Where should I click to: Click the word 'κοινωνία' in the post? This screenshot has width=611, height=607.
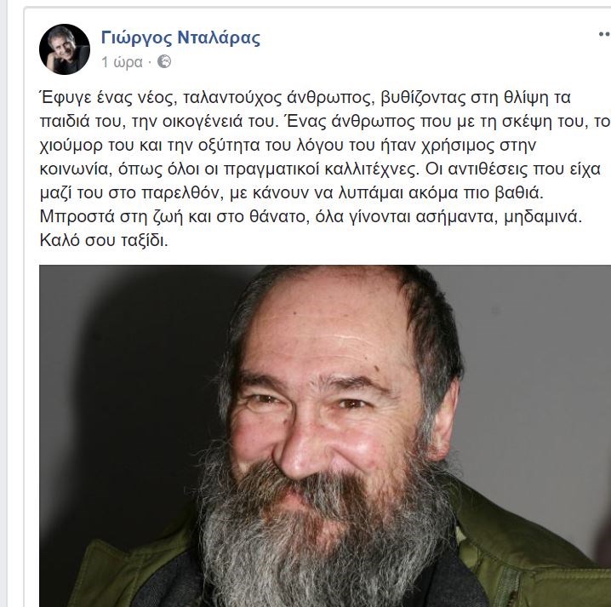(74, 169)
